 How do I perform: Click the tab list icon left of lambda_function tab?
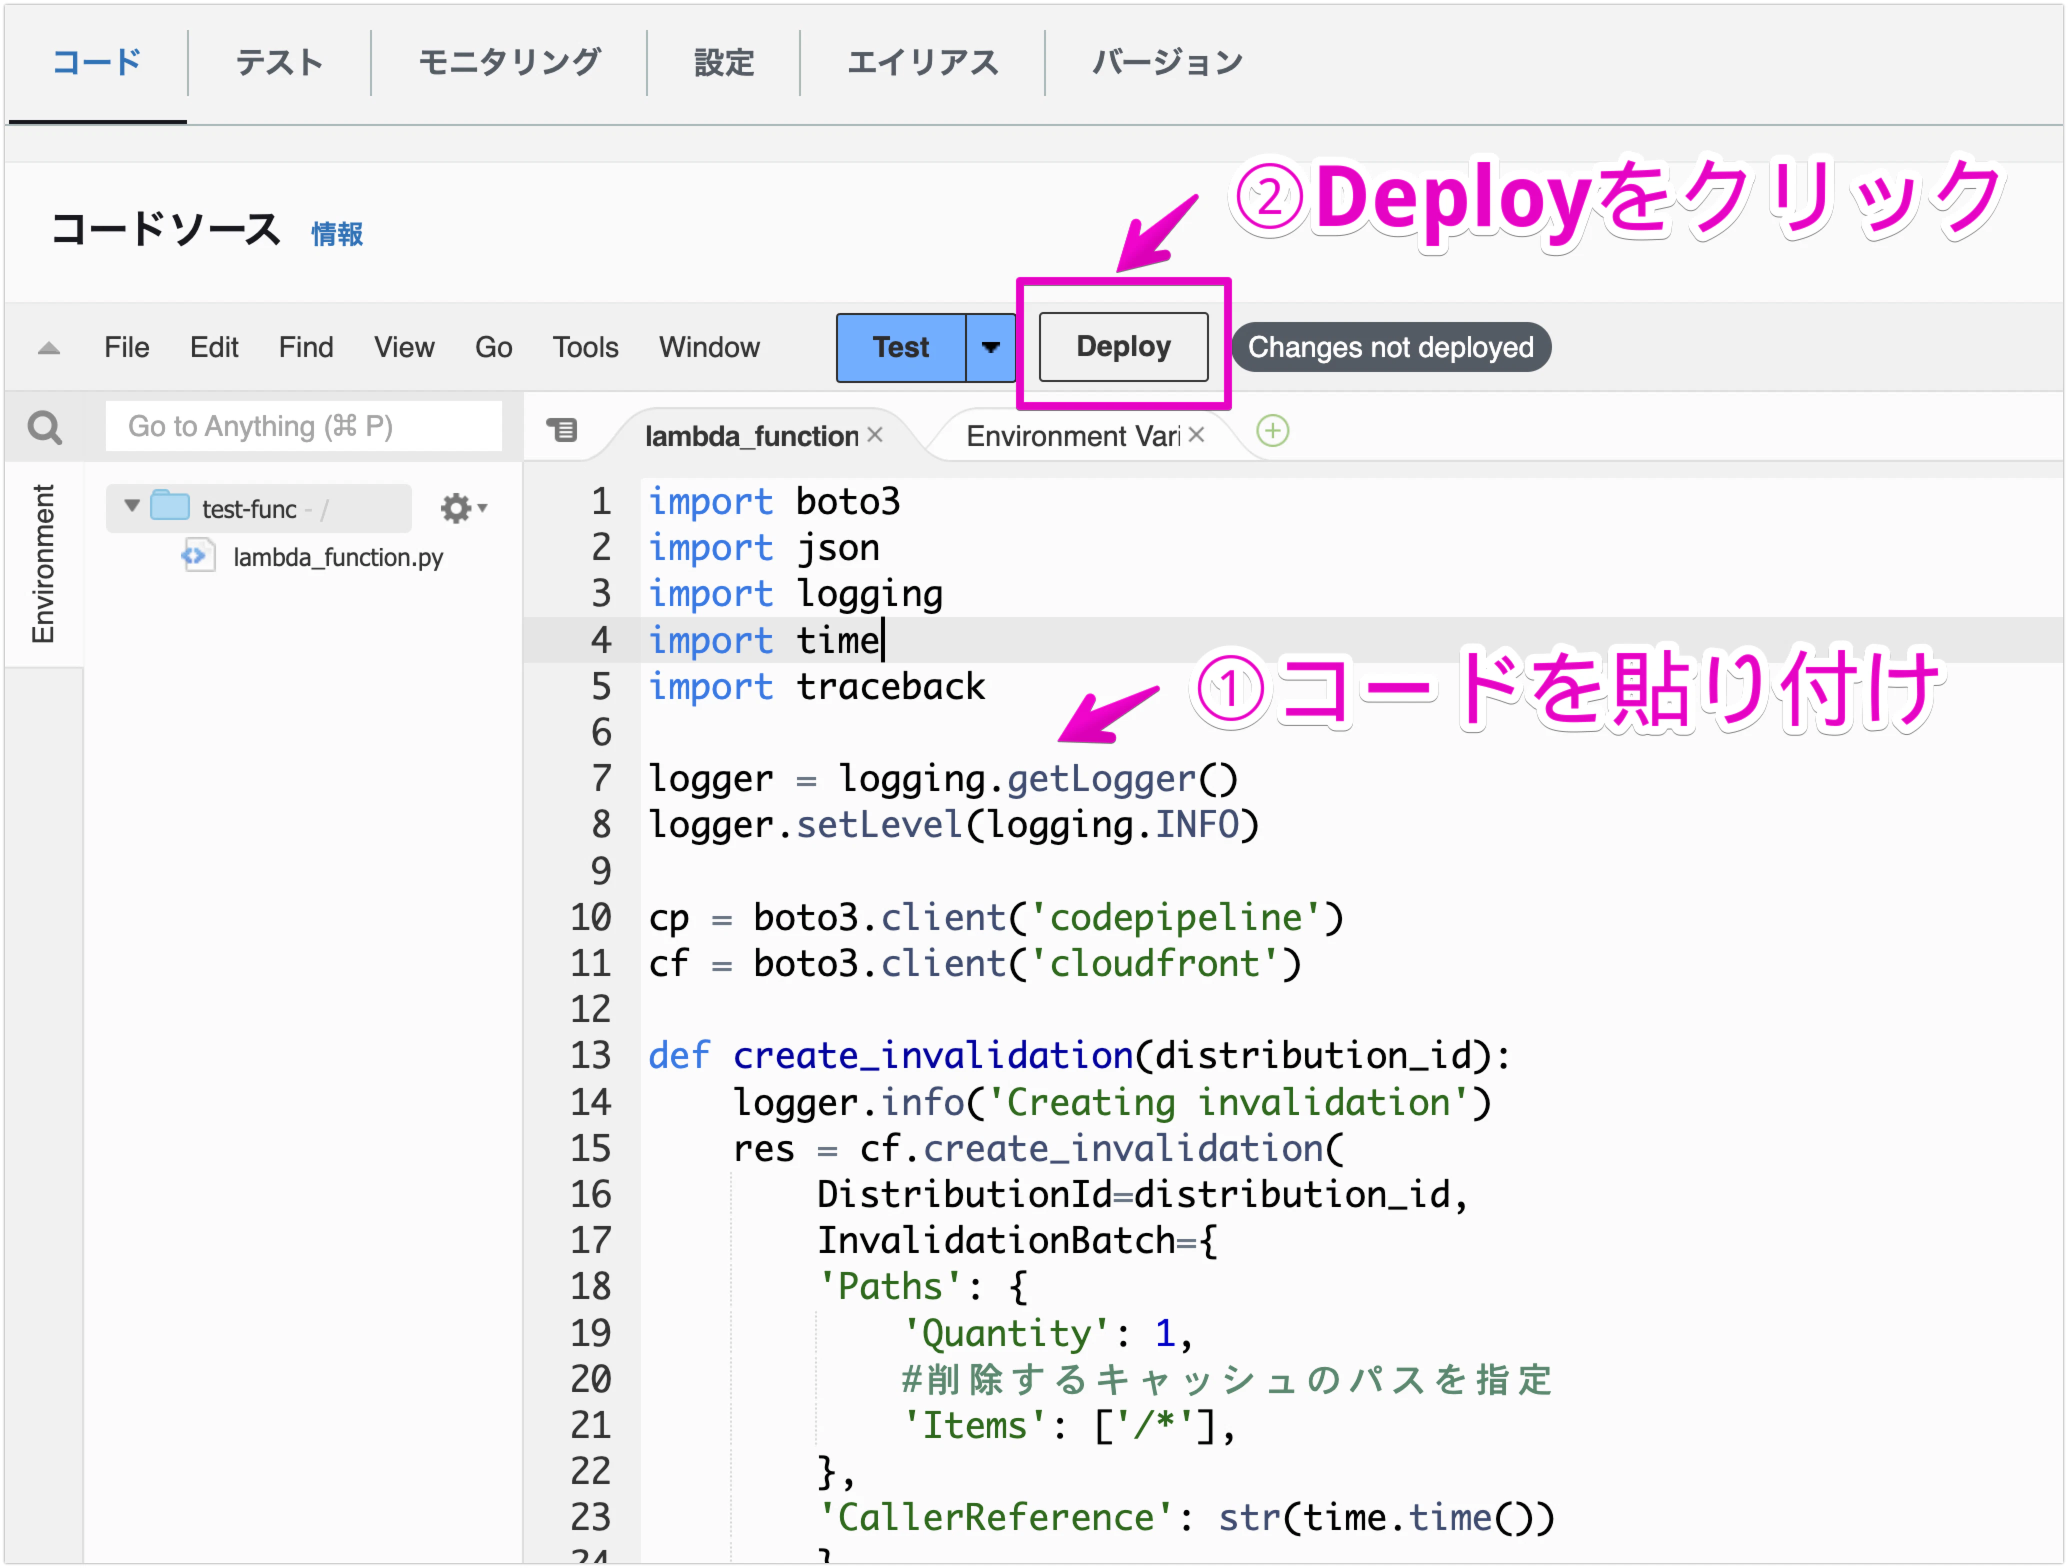[562, 430]
